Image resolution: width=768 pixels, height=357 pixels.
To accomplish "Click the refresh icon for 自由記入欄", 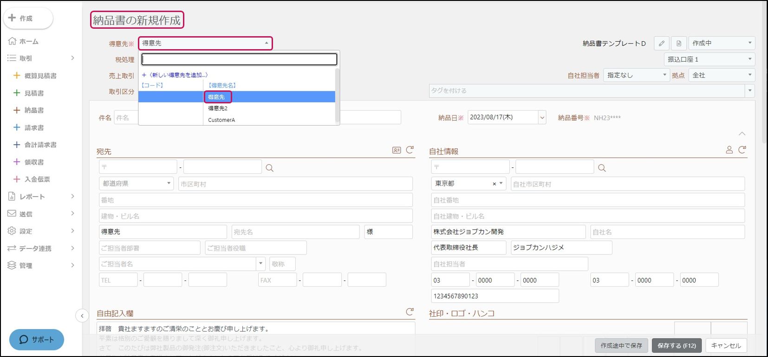I will pyautogui.click(x=410, y=312).
